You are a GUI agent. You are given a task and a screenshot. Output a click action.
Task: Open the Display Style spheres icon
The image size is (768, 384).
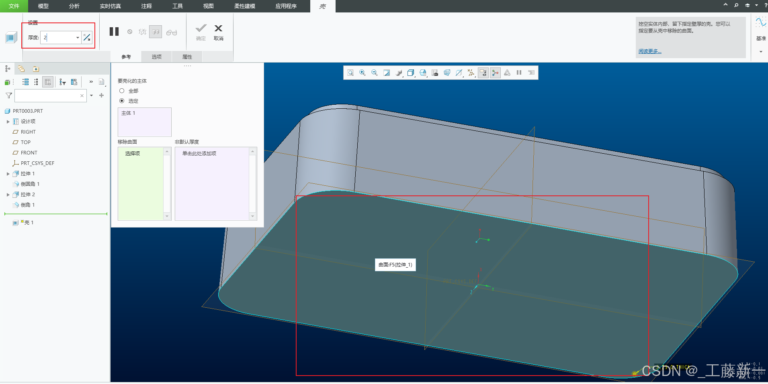coord(399,73)
